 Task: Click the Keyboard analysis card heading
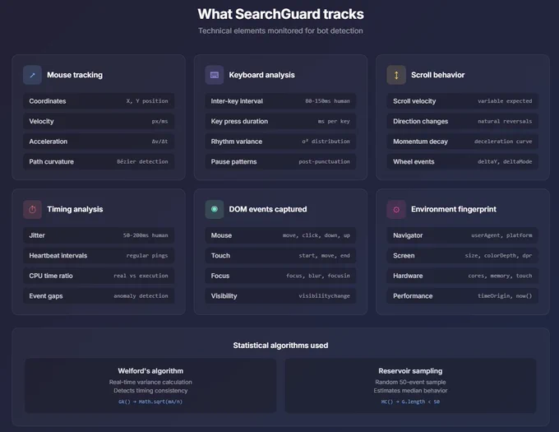point(261,75)
